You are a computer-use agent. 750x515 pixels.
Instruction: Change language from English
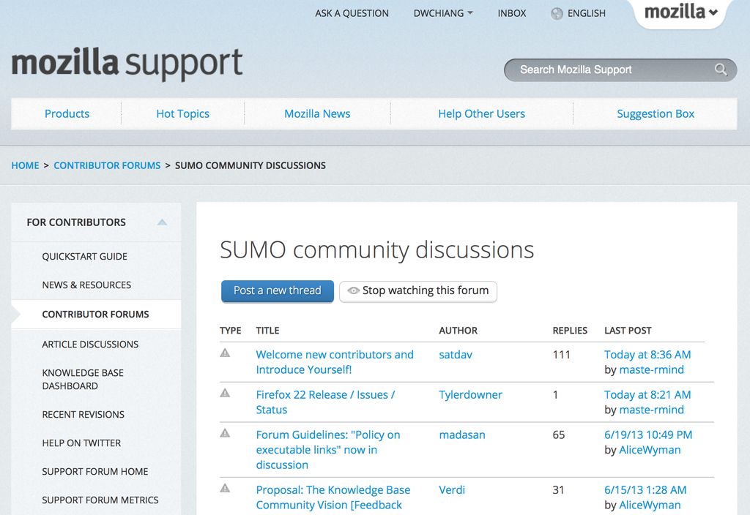point(587,13)
